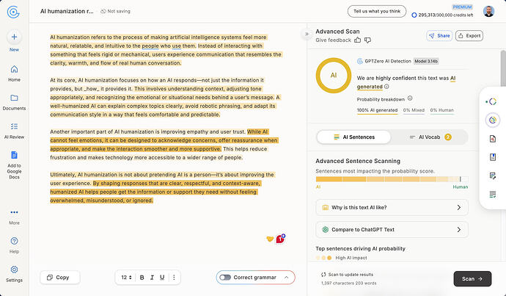Click the Add to Google Docs icon
The width and height of the screenshot is (506, 296).
pos(14,155)
